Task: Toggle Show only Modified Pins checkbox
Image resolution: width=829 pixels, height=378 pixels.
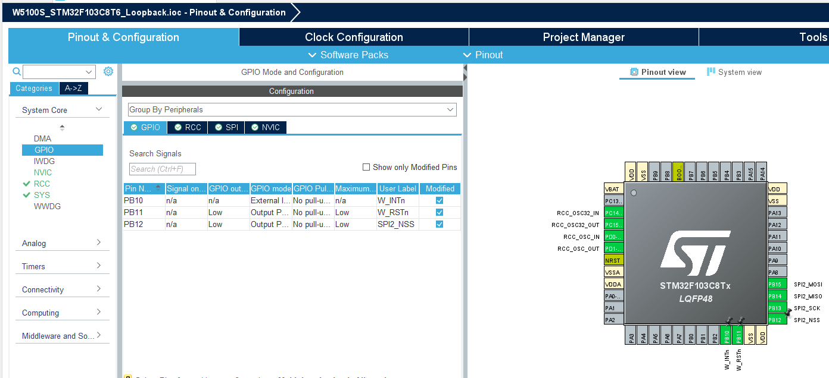Action: coord(366,167)
